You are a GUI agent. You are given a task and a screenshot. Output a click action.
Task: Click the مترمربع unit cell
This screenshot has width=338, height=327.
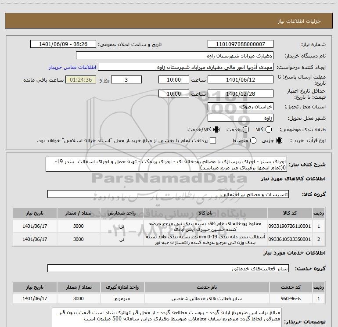[x=122, y=298]
